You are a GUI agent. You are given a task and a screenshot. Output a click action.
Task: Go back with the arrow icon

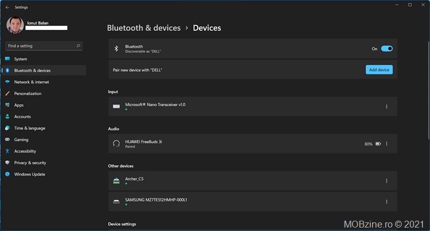point(7,7)
